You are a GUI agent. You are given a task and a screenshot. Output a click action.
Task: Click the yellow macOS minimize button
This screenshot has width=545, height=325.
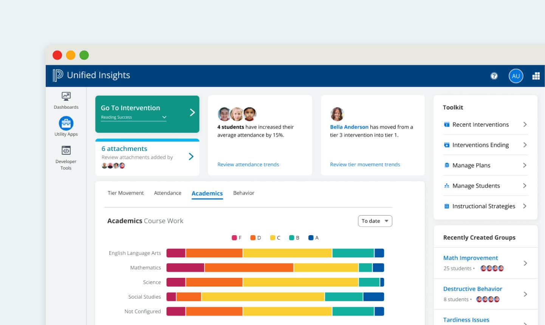click(x=71, y=55)
